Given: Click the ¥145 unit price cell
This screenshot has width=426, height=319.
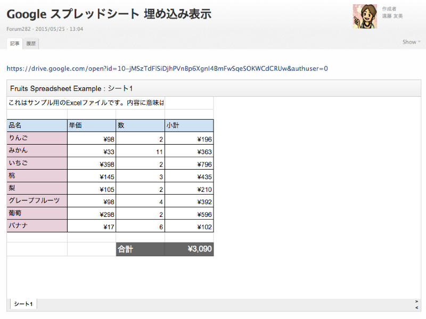Looking at the screenshot, I should click(92, 176).
